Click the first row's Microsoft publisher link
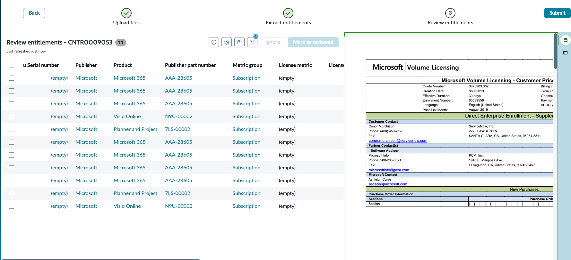The image size is (571, 260). pyautogui.click(x=86, y=78)
